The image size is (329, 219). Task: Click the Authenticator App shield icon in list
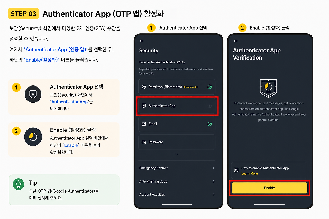click(x=144, y=106)
